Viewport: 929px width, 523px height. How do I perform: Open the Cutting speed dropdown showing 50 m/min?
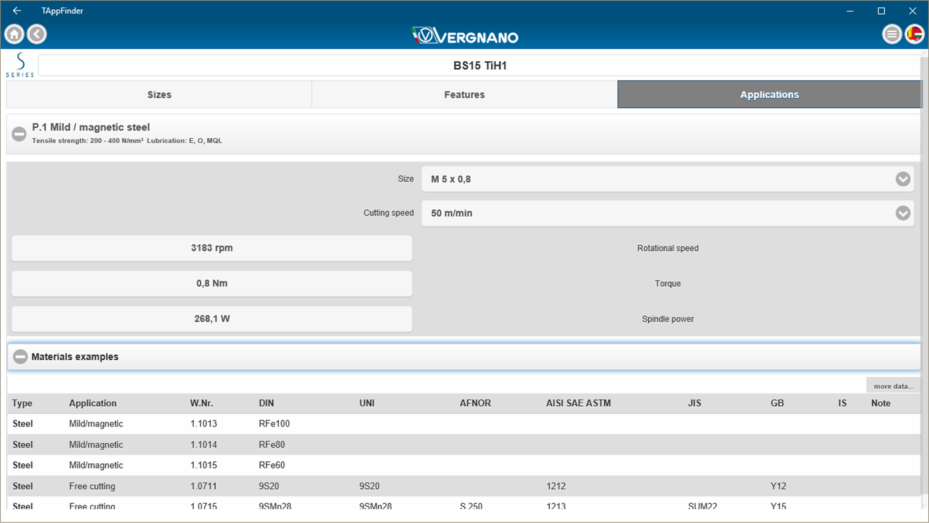667,213
